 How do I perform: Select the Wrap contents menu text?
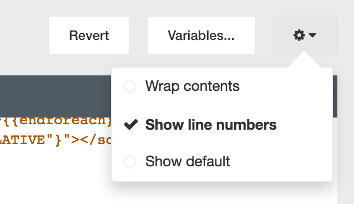point(193,86)
